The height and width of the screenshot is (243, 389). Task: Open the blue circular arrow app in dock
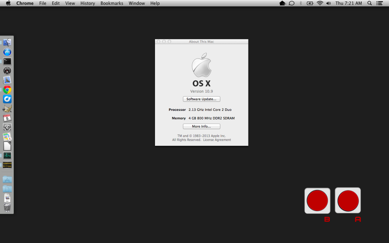coord(7,99)
